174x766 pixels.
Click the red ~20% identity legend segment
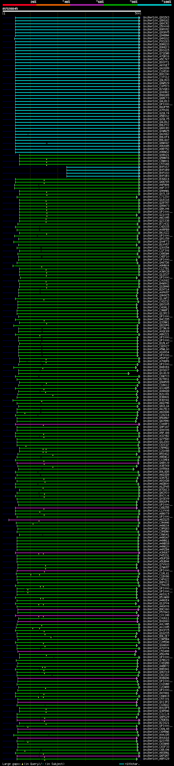click(19, 5)
